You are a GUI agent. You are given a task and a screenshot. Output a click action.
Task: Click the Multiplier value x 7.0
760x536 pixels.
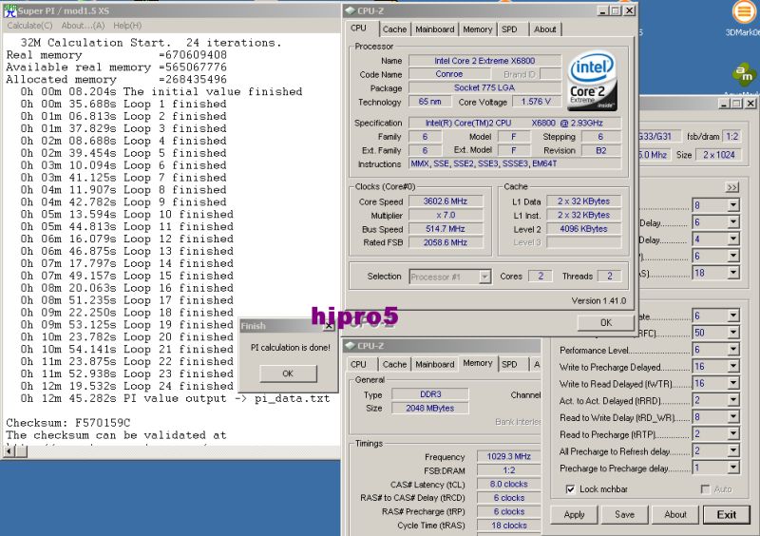(x=446, y=215)
